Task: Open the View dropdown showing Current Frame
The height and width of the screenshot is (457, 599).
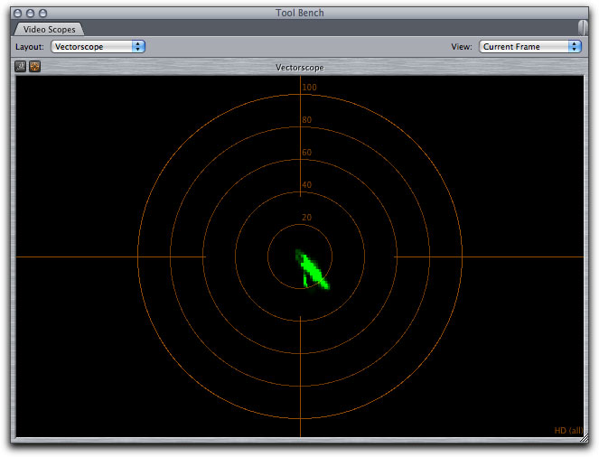Action: [529, 47]
